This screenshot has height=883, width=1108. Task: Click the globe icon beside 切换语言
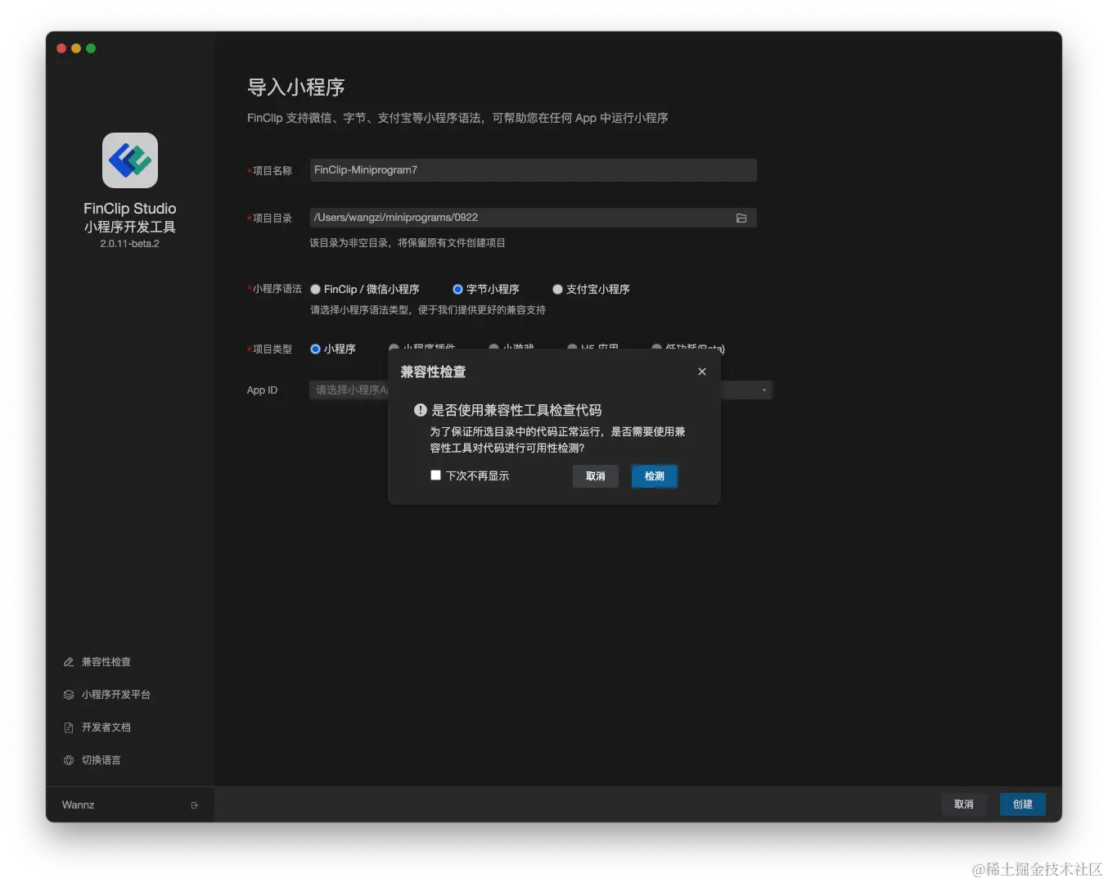tap(69, 760)
